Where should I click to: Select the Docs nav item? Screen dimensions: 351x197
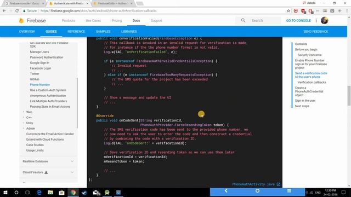(x=136, y=21)
